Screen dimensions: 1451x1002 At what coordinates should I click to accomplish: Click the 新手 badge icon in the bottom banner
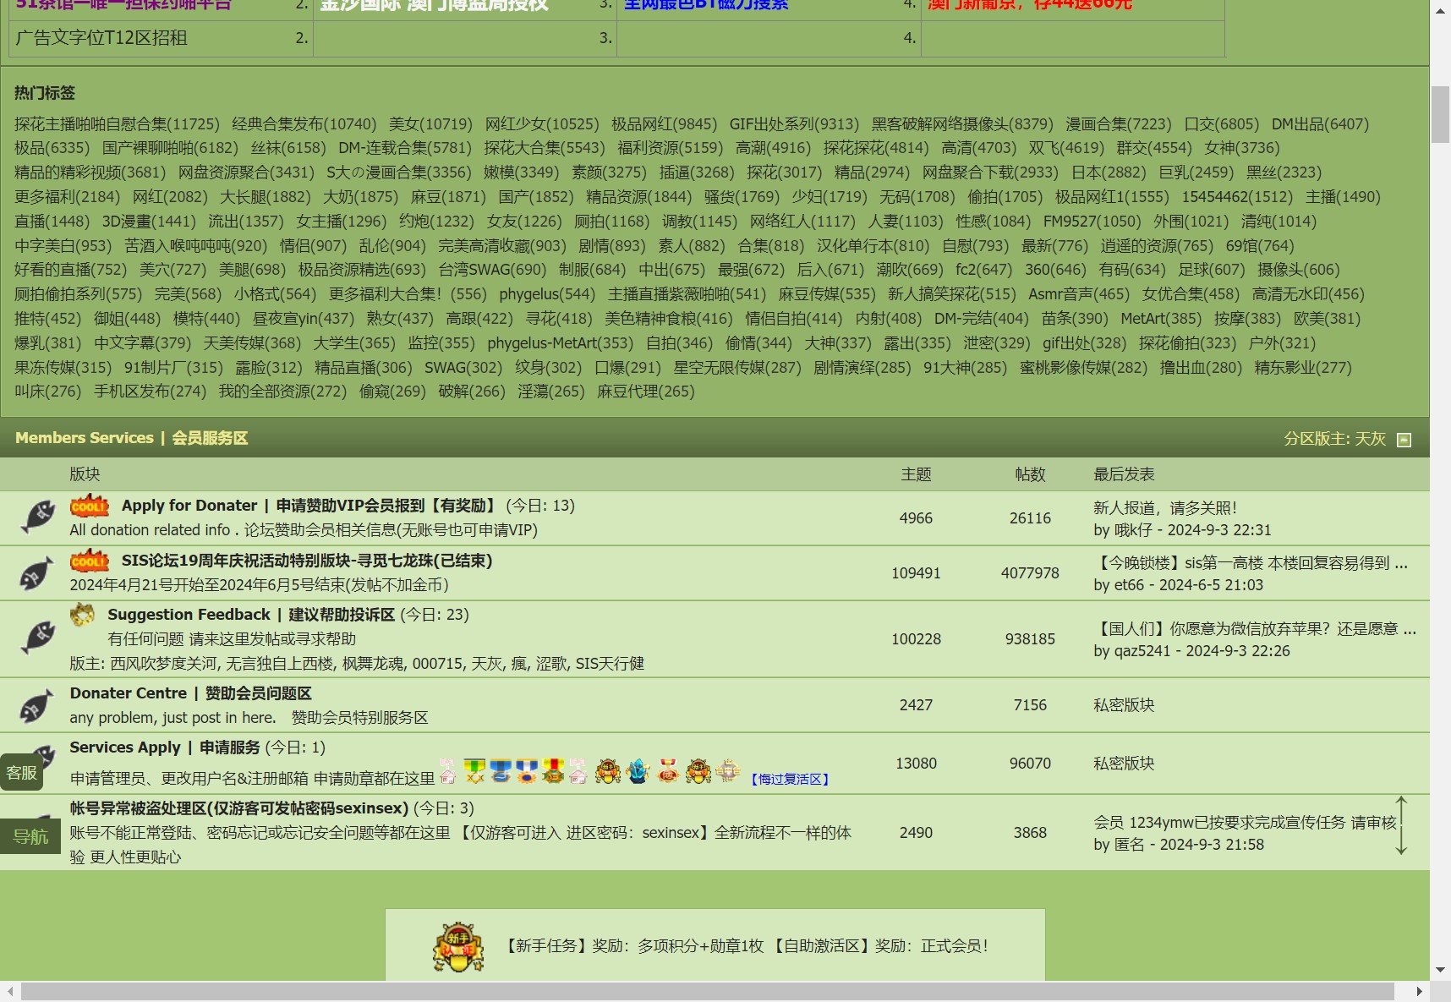click(457, 946)
